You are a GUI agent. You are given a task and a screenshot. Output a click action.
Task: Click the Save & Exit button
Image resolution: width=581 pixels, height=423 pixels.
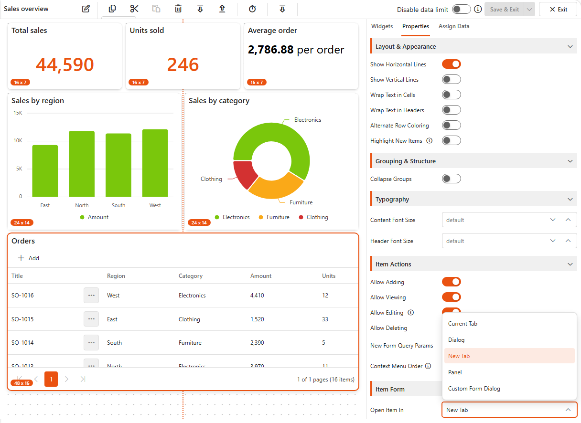tap(505, 9)
